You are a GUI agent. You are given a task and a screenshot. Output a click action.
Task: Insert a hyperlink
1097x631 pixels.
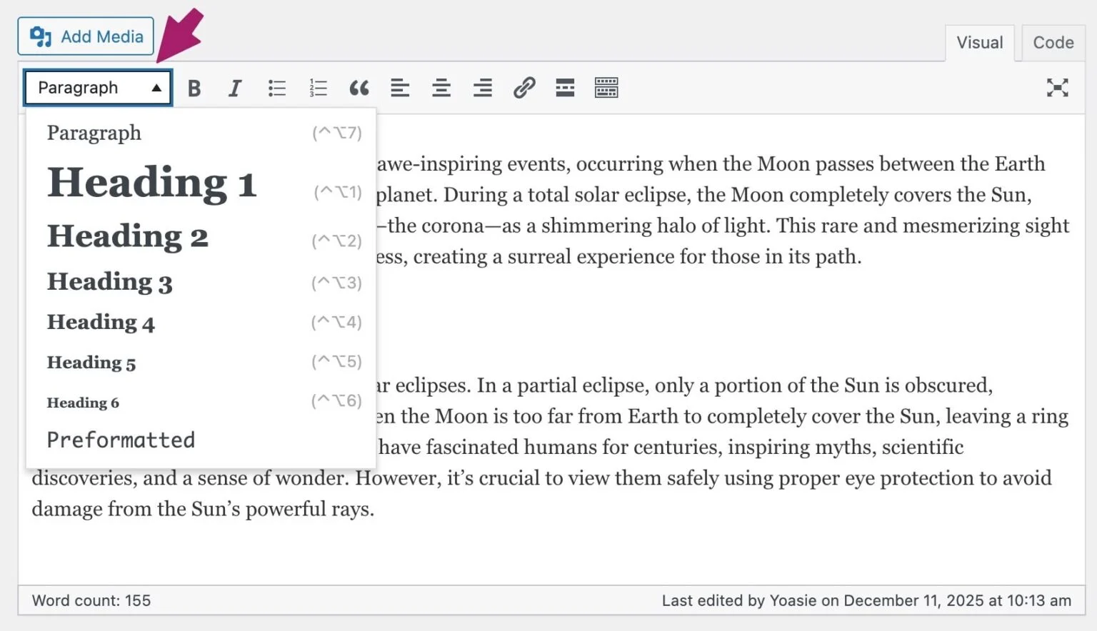point(524,87)
